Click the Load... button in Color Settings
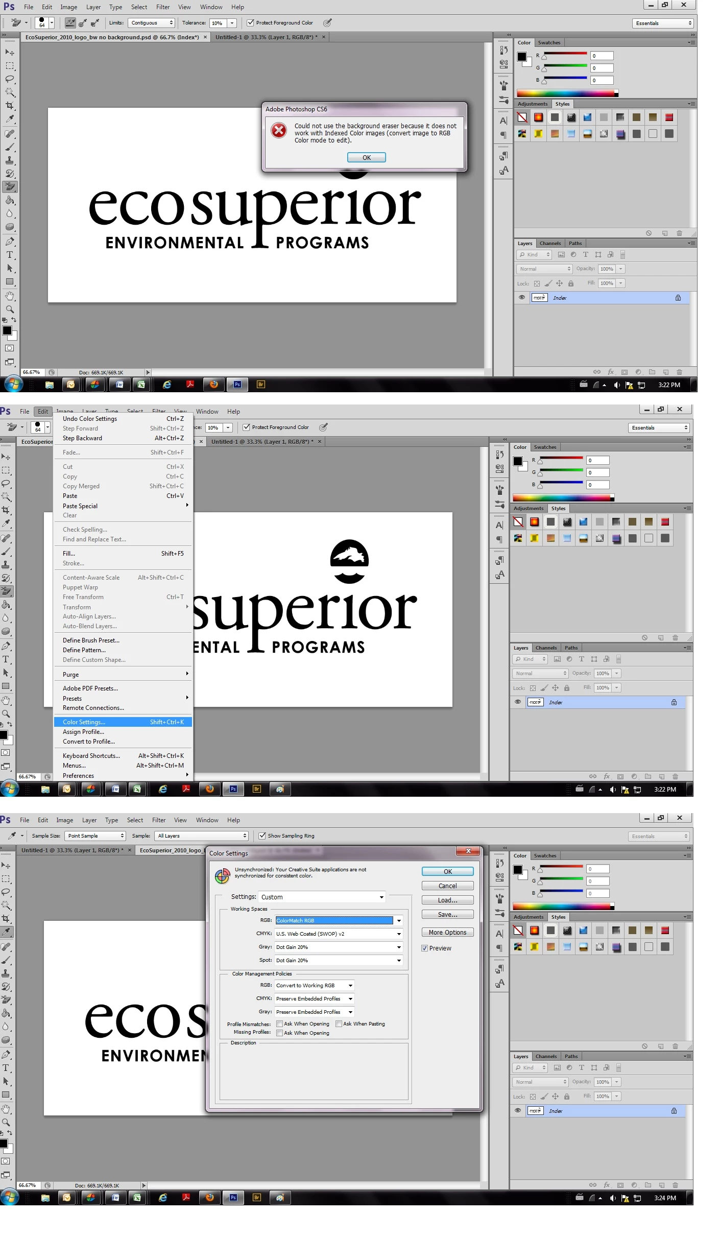 (x=447, y=900)
